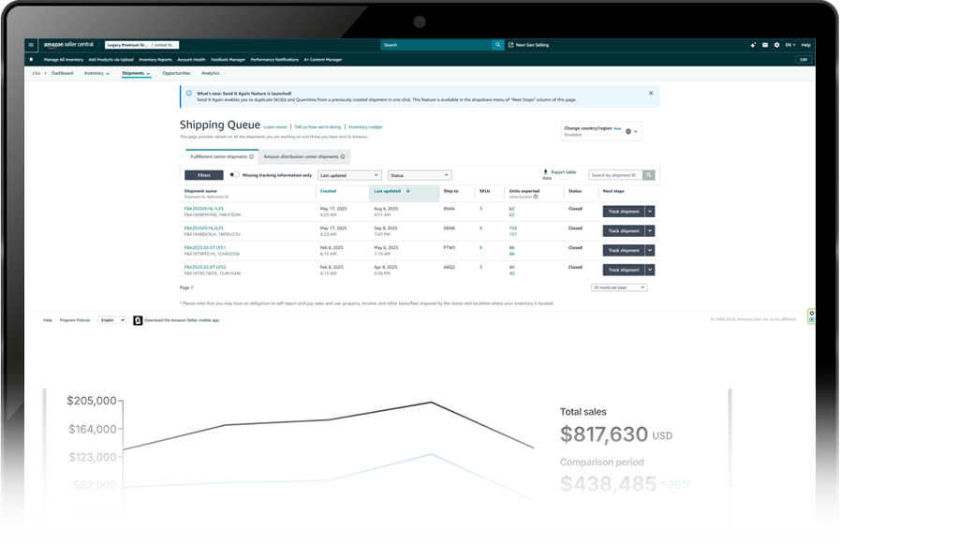
Task: Open shipment FBA2025.02.07 LFS1 link
Action: coord(205,247)
